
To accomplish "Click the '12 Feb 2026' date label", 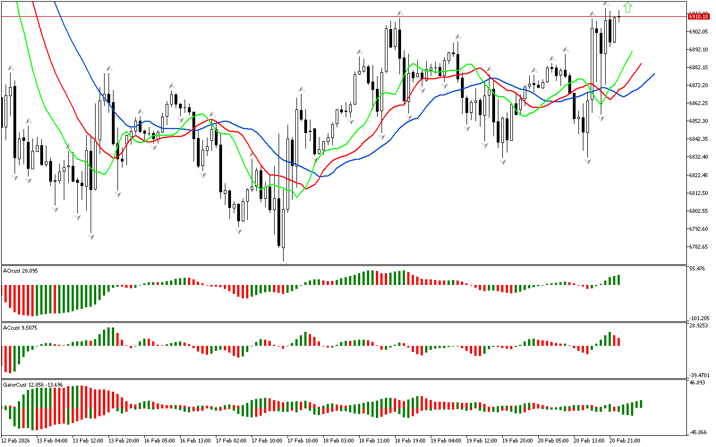I will (16, 440).
